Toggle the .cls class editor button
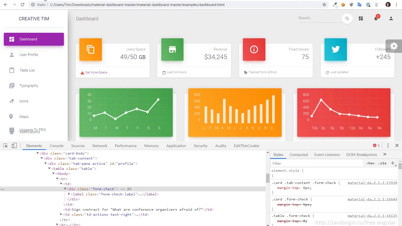The image size is (402, 226). click(382, 163)
